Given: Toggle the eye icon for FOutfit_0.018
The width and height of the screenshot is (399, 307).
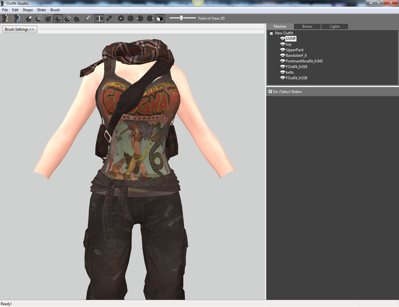Looking at the screenshot, I should [x=282, y=67].
